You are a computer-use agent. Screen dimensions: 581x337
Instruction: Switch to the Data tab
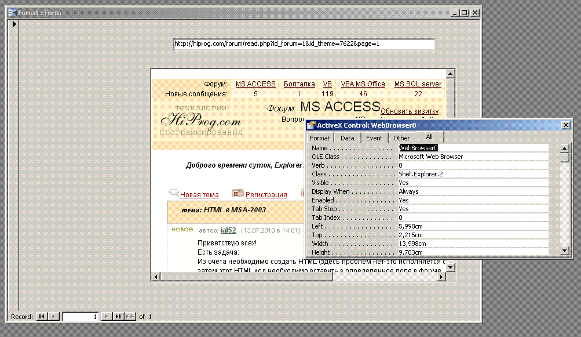point(347,138)
